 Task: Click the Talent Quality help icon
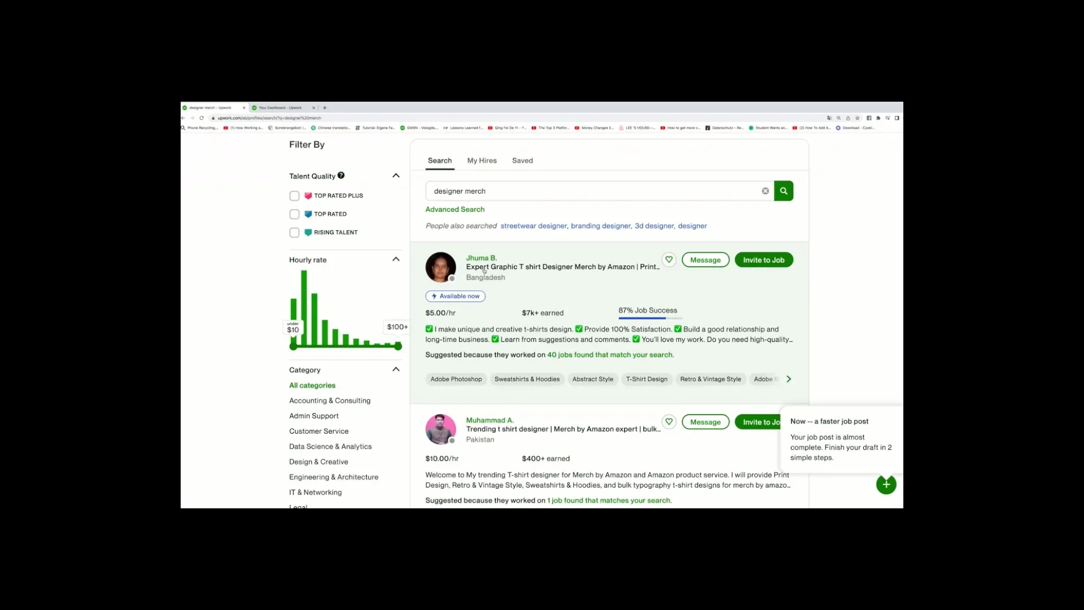click(340, 175)
